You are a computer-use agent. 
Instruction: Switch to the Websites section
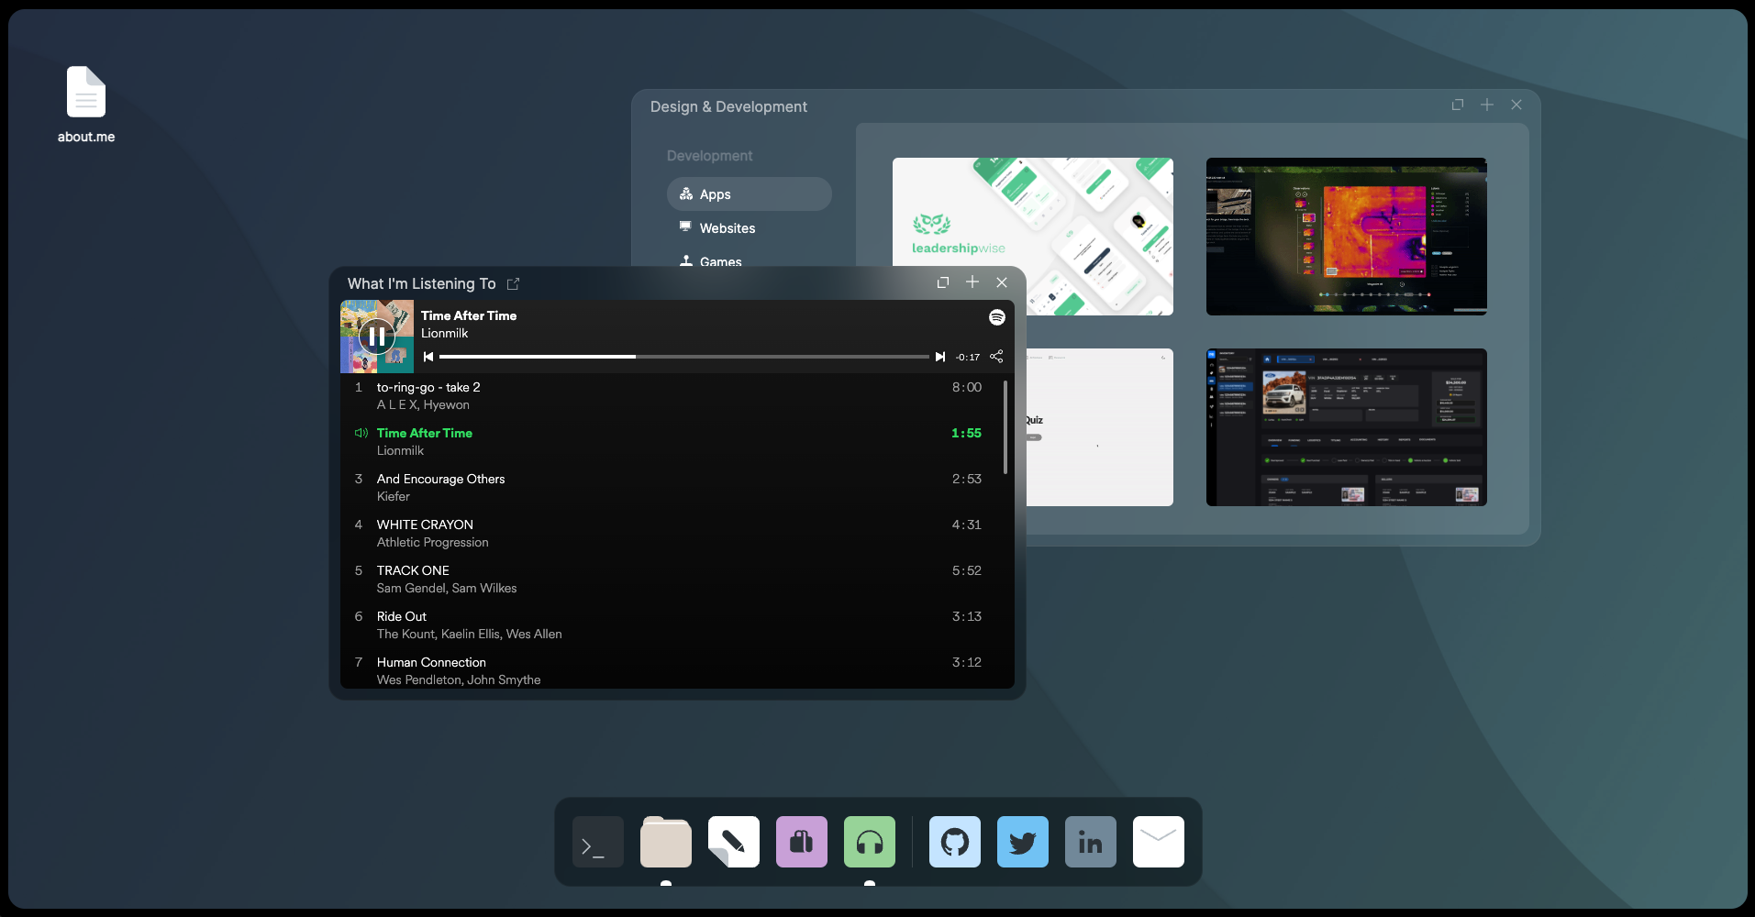click(x=727, y=227)
